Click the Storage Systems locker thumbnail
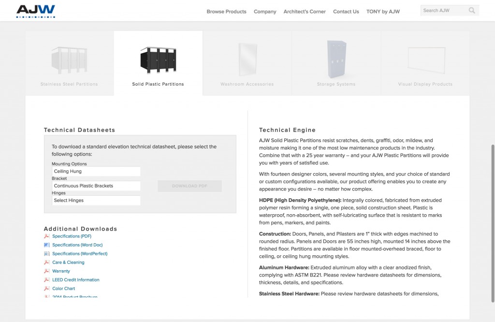 click(336, 59)
